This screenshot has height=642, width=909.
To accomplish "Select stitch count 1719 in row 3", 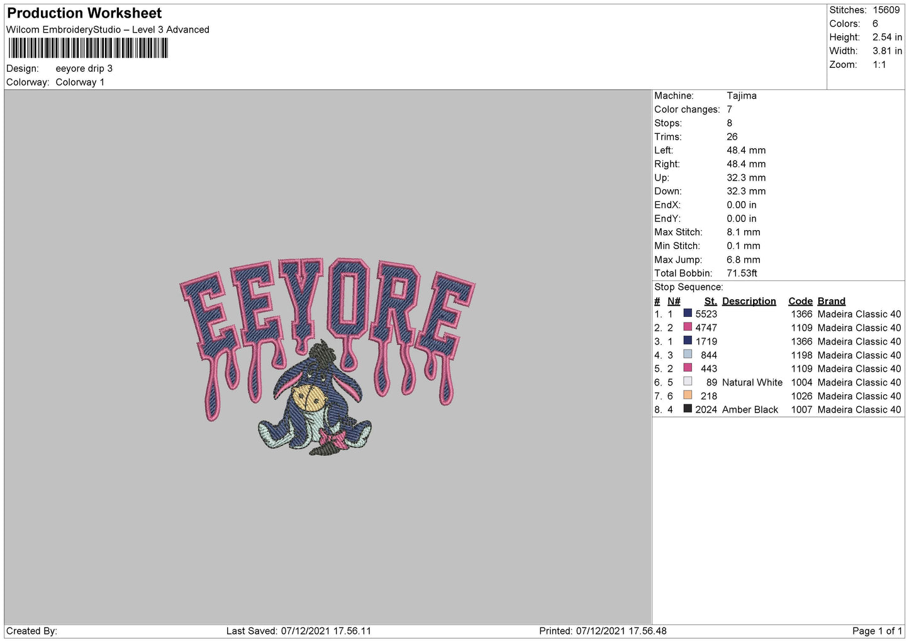I will pos(706,341).
